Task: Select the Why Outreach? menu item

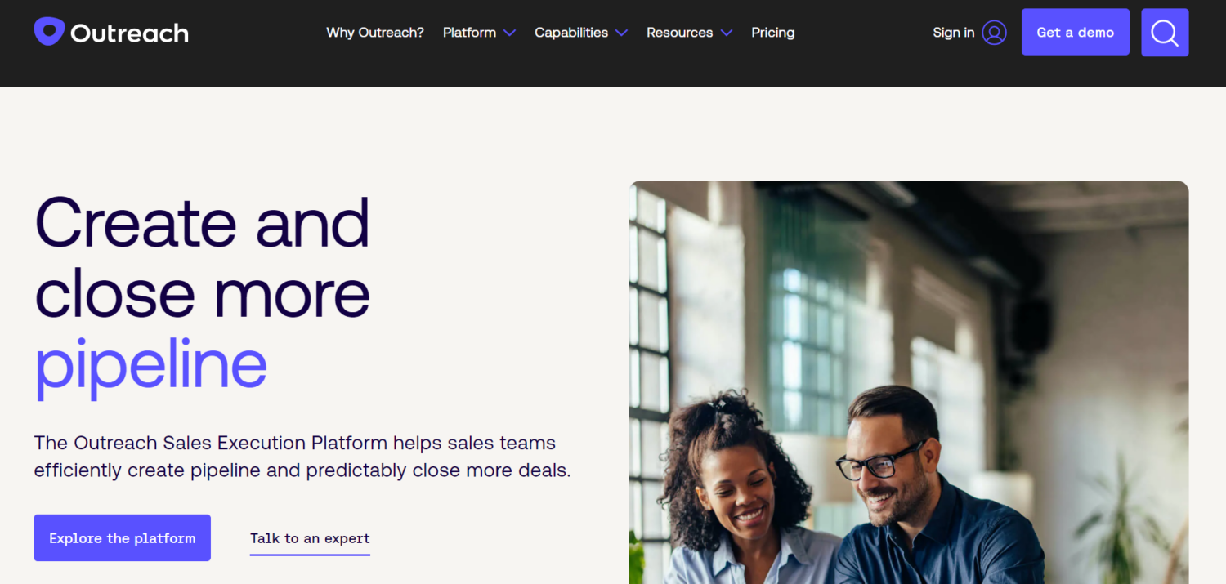Action: (374, 32)
